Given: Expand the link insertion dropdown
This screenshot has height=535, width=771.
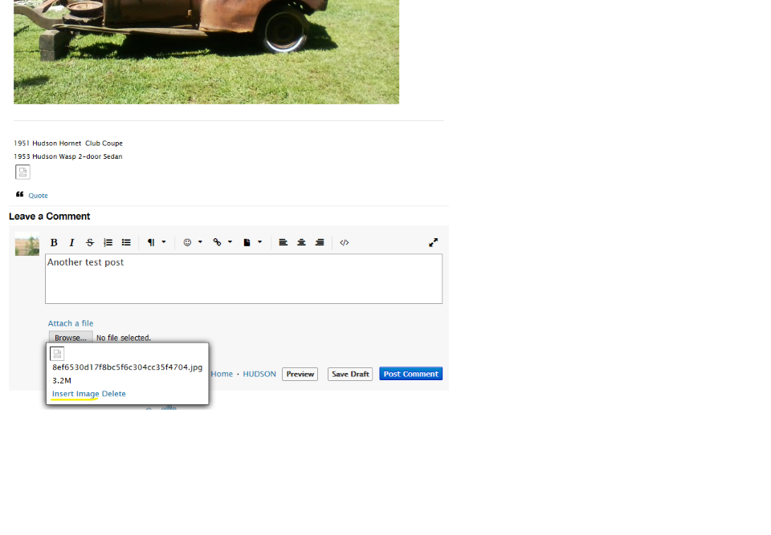Looking at the screenshot, I should 222,242.
